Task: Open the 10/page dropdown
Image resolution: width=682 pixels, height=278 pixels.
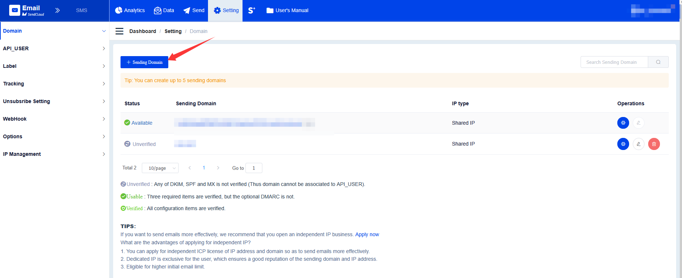Action: coord(160,168)
